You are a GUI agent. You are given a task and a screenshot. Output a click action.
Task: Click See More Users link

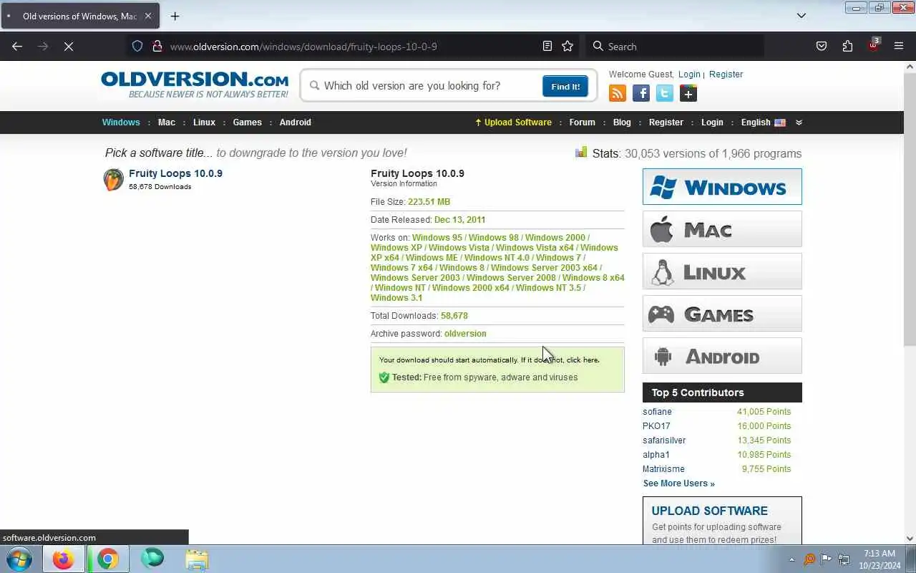678,483
